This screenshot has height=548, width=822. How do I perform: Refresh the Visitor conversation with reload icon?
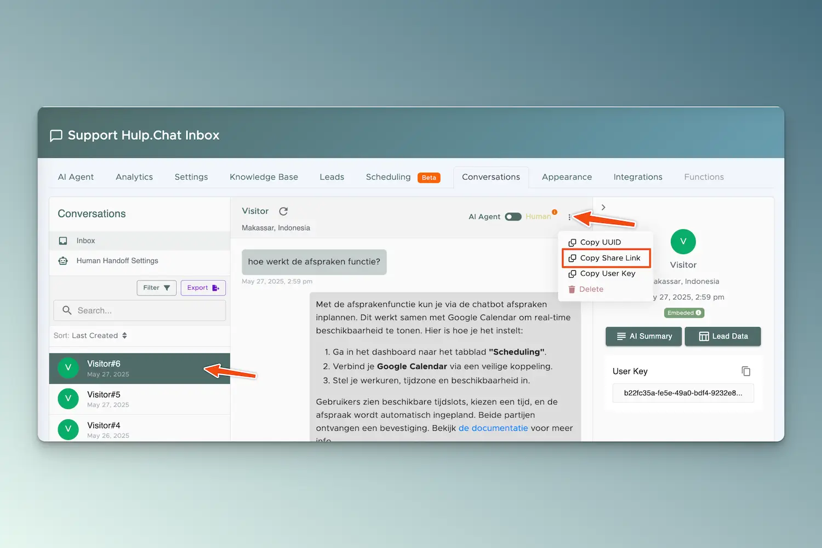(283, 212)
